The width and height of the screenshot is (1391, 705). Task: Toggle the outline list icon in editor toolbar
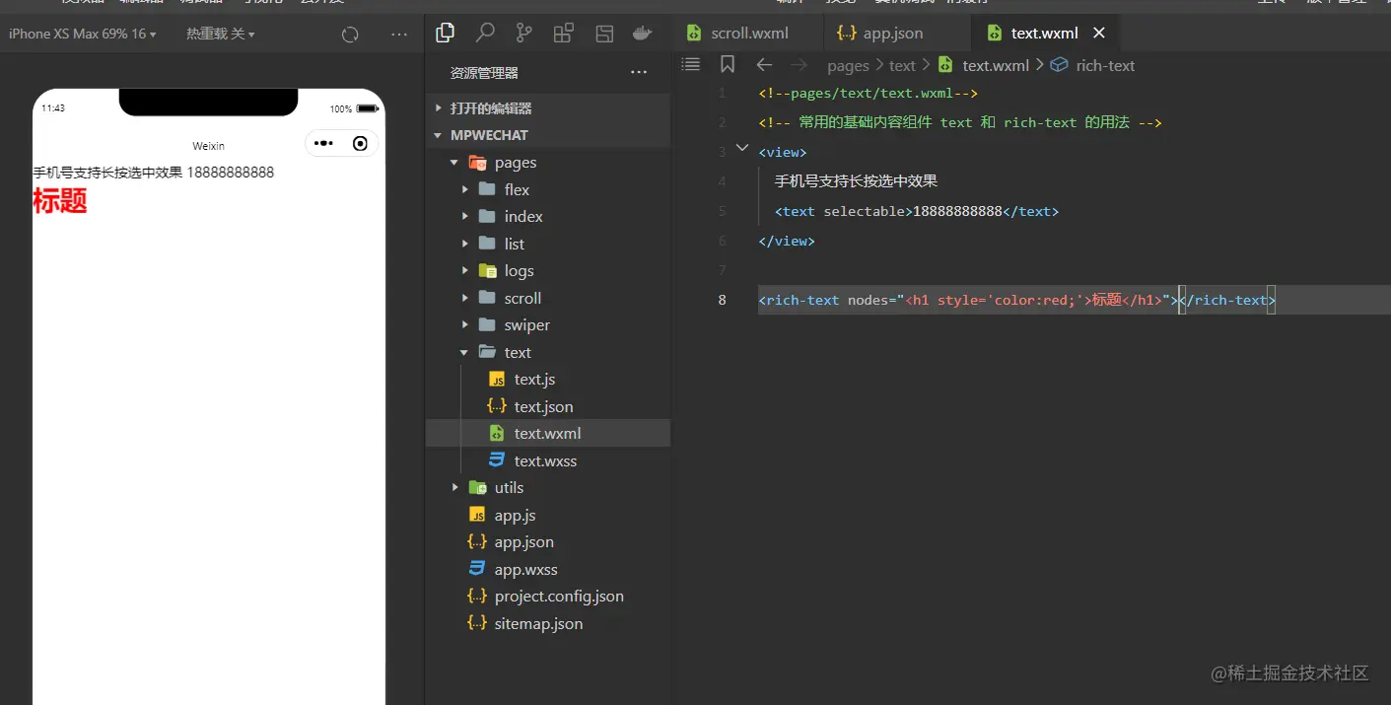point(691,64)
